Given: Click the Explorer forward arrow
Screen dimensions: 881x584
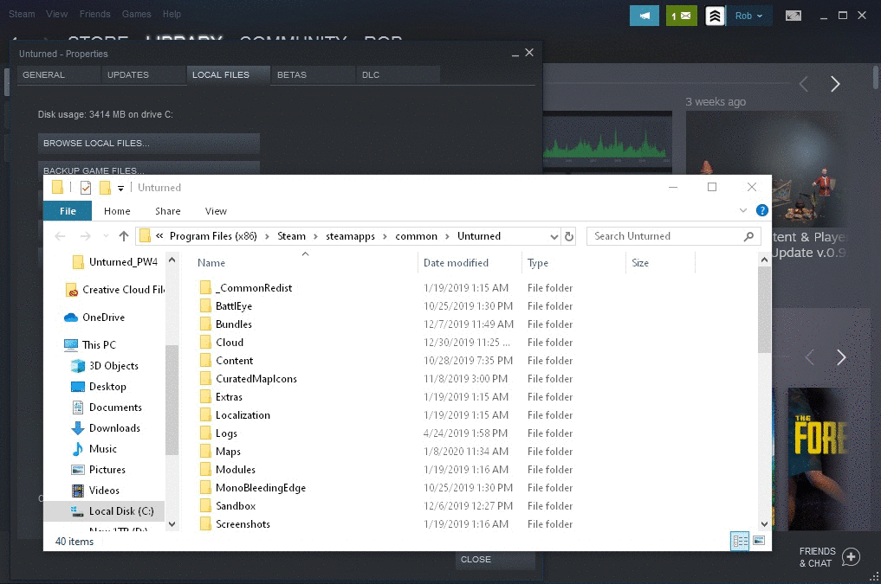Looking at the screenshot, I should pos(86,236).
